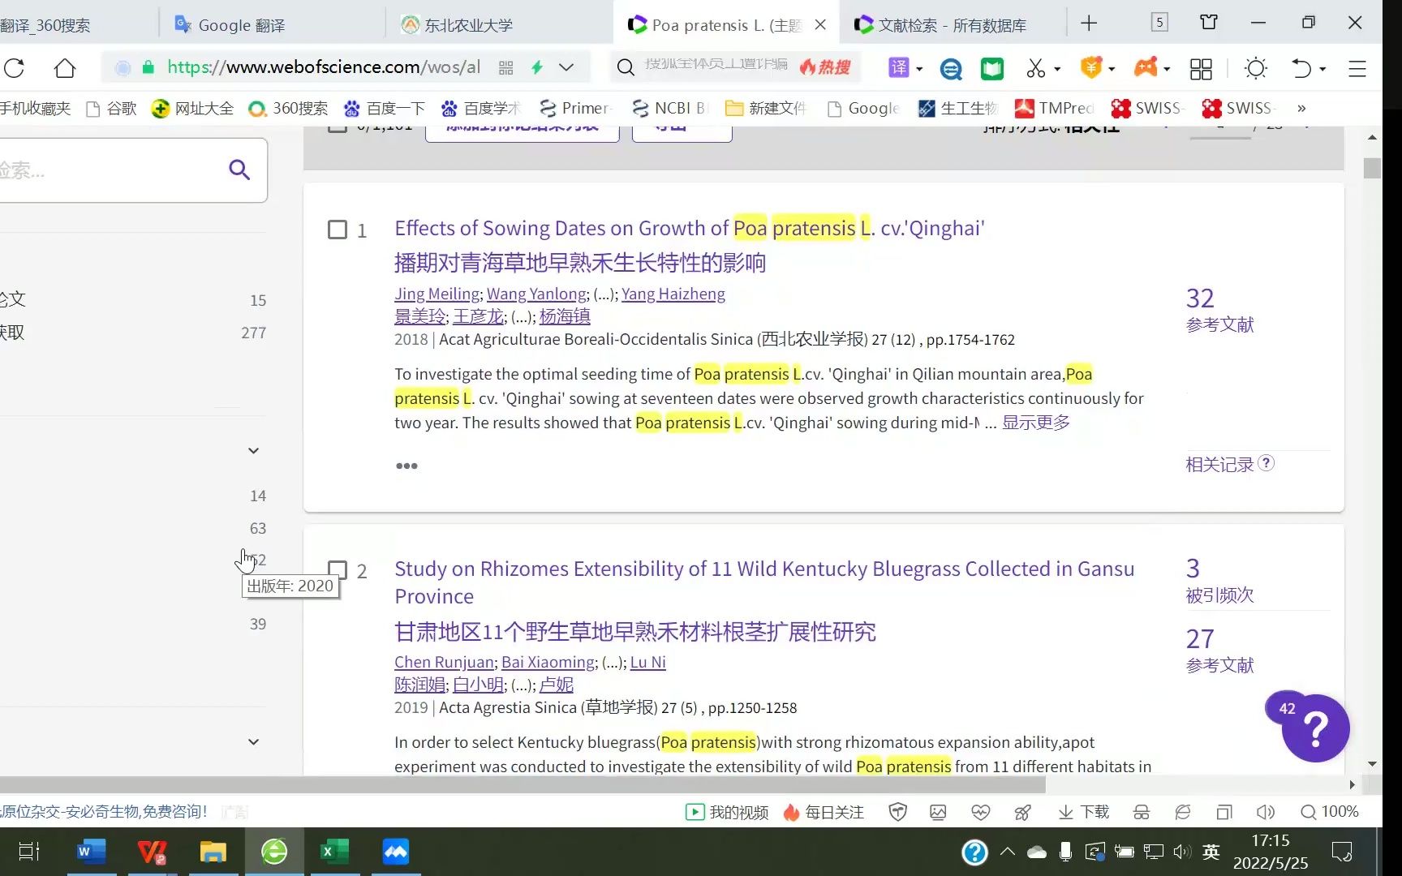
Task: Click 显示更多 to expand the abstract
Action: click(1036, 423)
